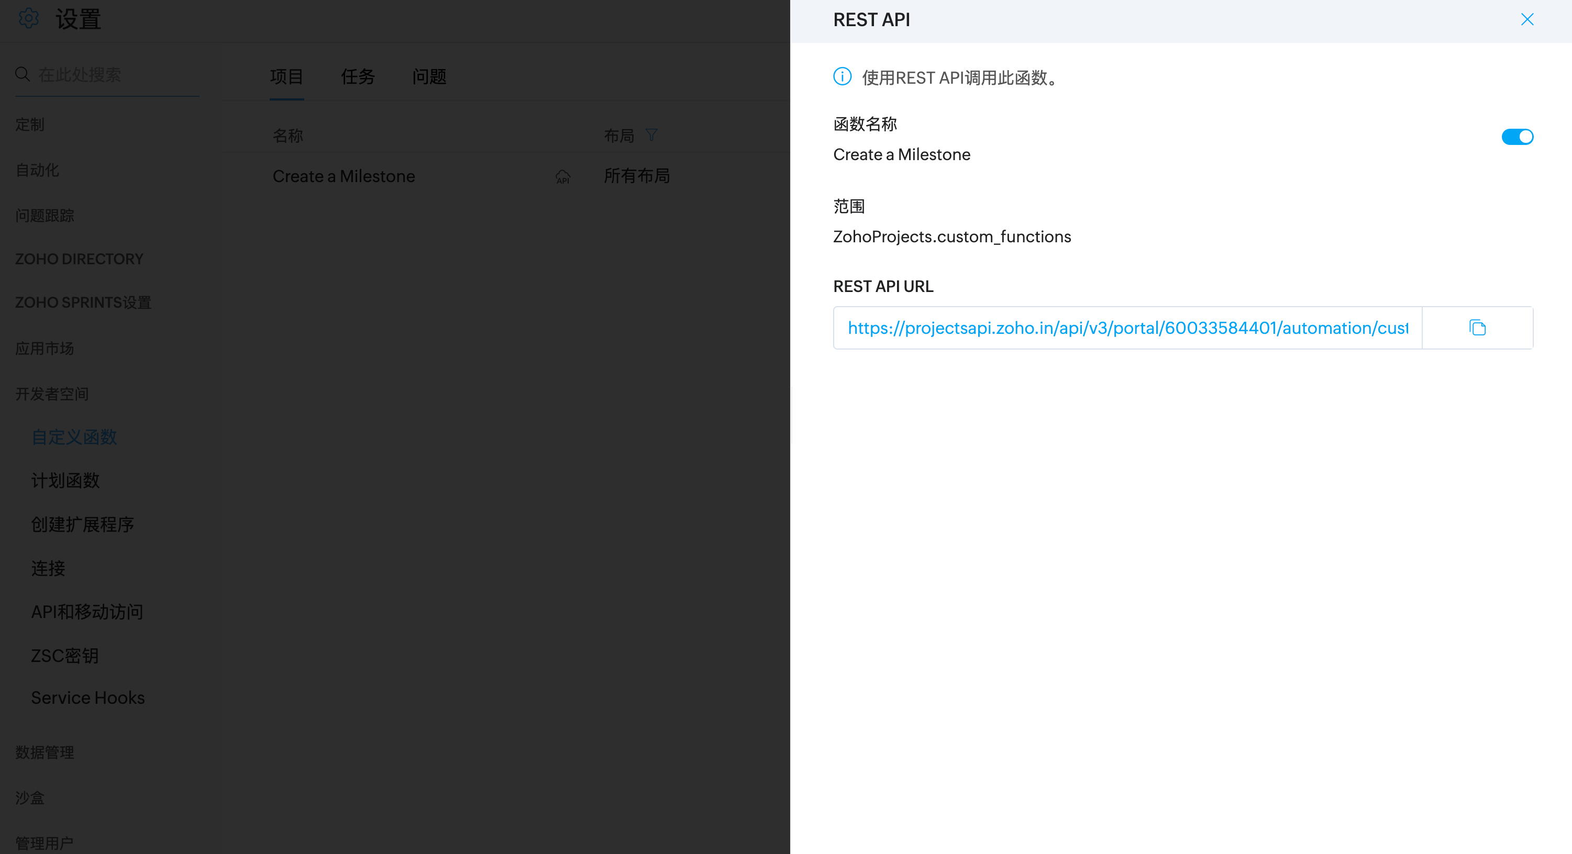The height and width of the screenshot is (854, 1572).
Task: Click the REST API URL field
Action: (x=1127, y=328)
